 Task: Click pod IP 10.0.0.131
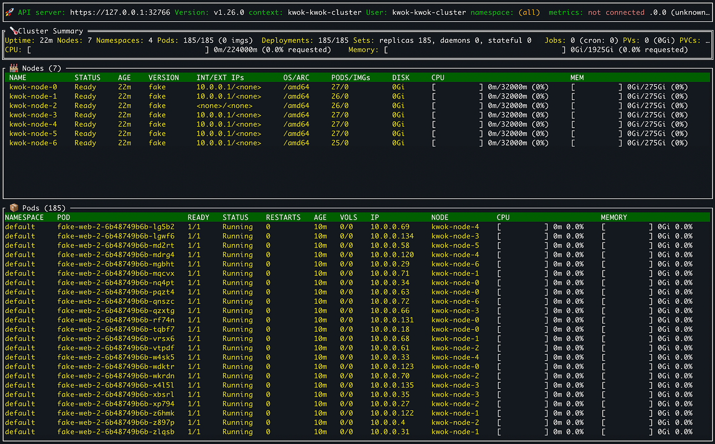(392, 320)
